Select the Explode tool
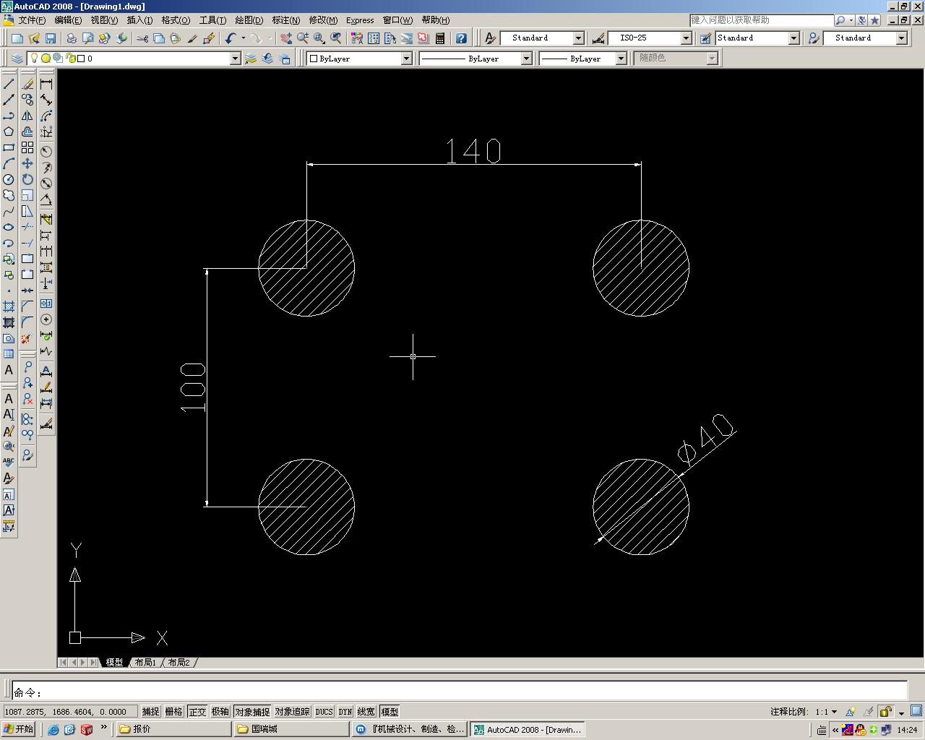Screen dimensions: 925x740 coord(27,338)
